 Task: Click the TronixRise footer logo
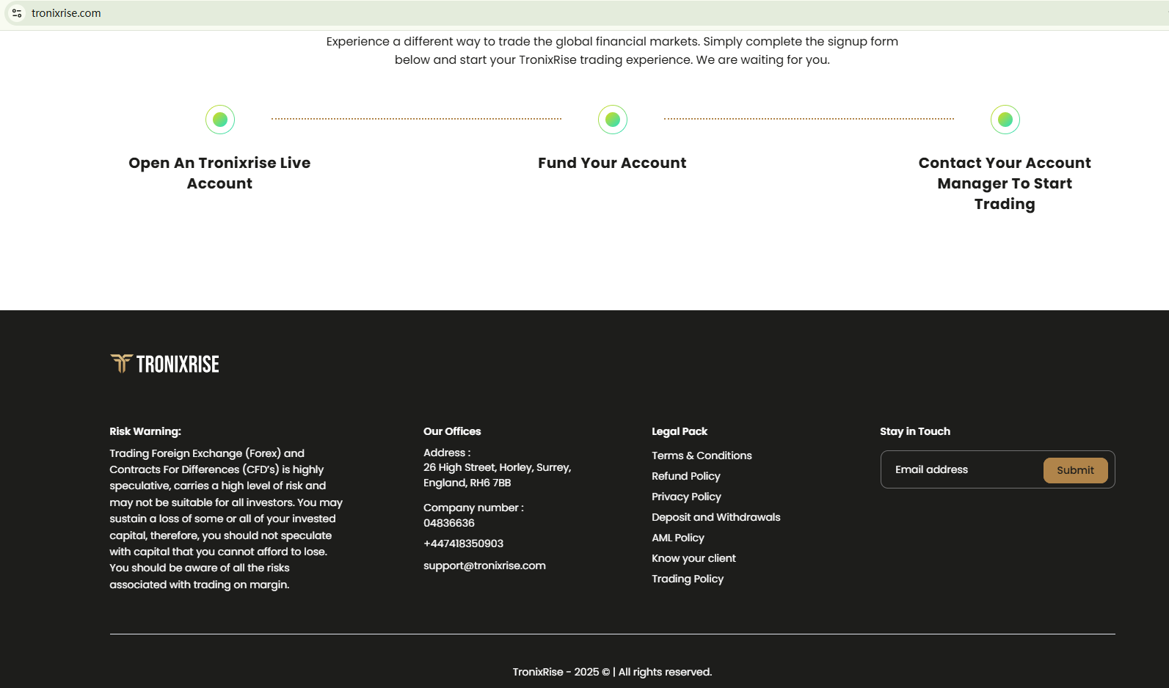(165, 364)
